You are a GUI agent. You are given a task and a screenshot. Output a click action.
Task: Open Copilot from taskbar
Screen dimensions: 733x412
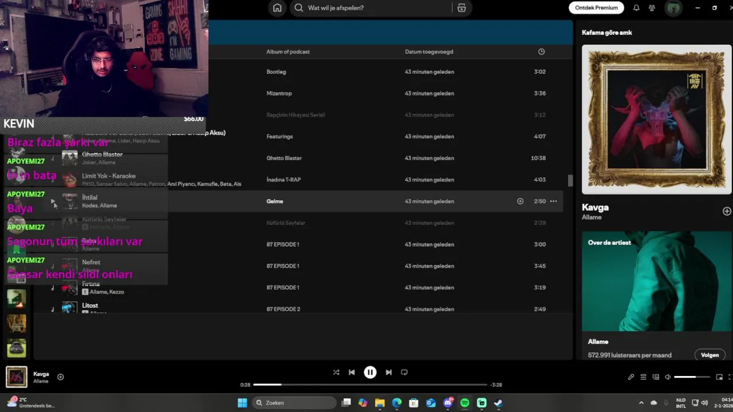pos(363,403)
